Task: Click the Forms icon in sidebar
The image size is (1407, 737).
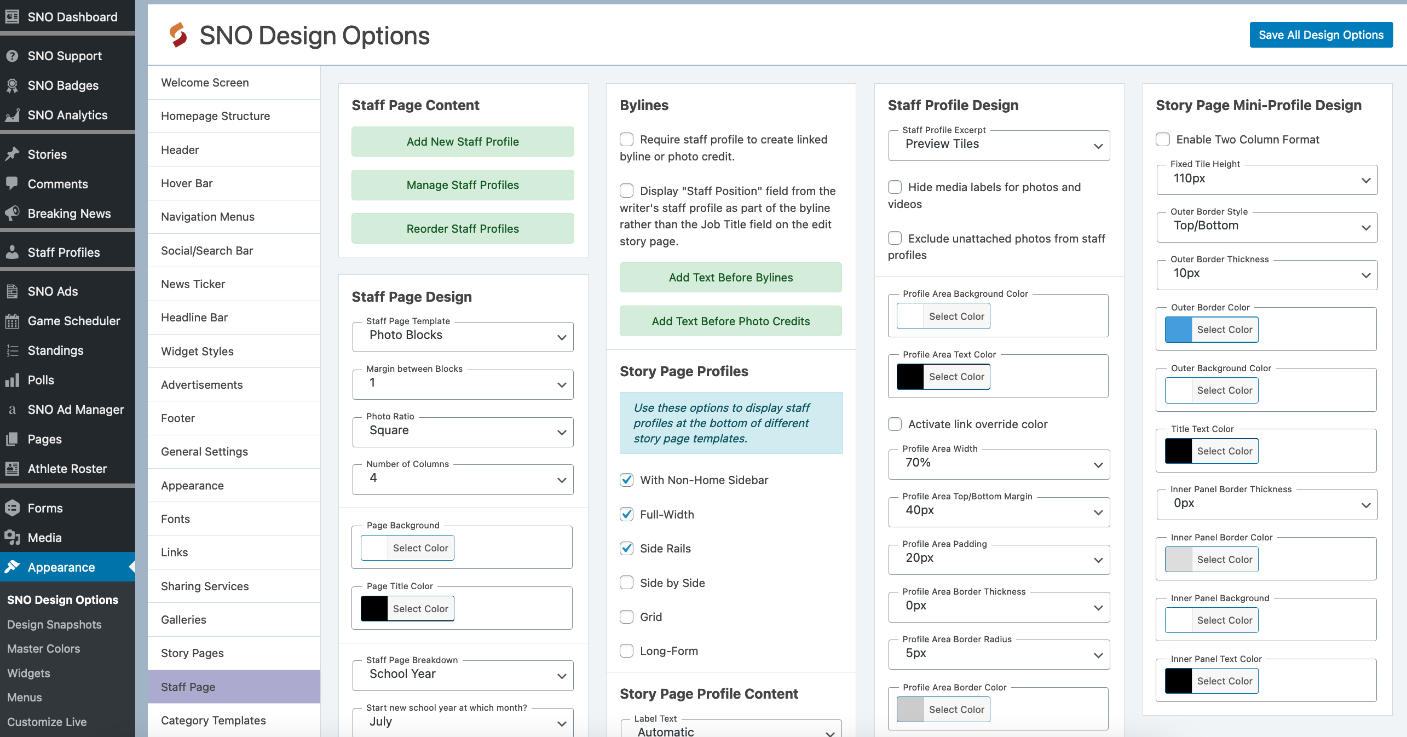Action: [12, 508]
